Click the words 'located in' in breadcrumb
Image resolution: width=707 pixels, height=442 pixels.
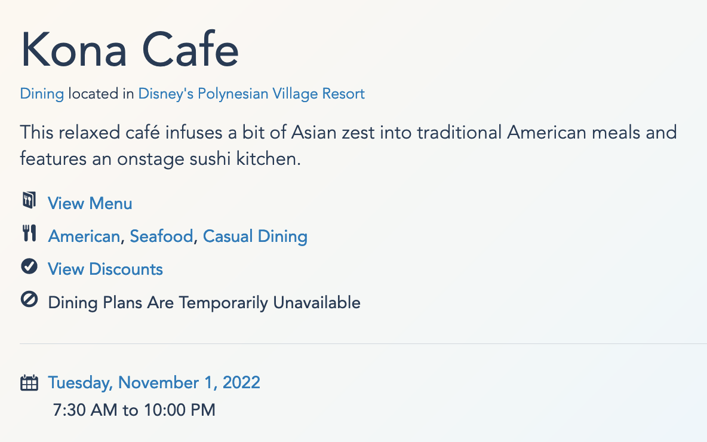101,94
